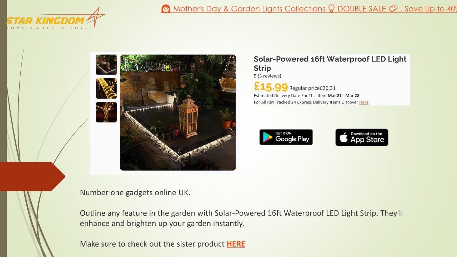Open the express delivery Here link
This screenshot has width=457, height=257.
[364, 102]
